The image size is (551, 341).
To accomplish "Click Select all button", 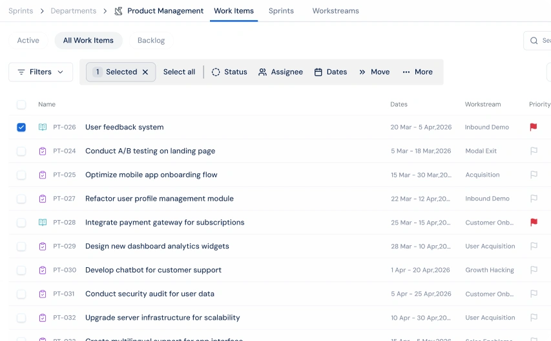I will point(179,72).
